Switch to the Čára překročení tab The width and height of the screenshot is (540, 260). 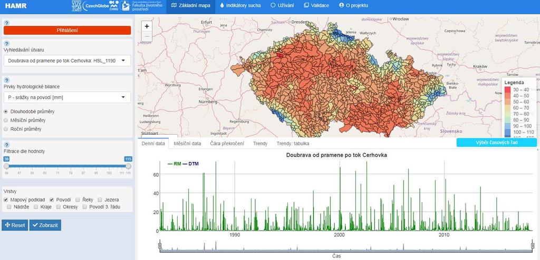[x=227, y=143]
